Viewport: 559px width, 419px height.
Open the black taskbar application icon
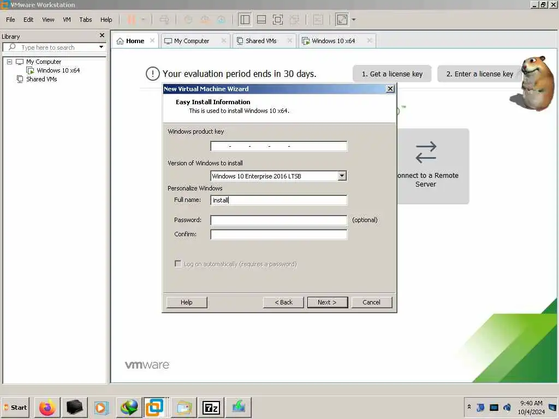tap(74, 407)
